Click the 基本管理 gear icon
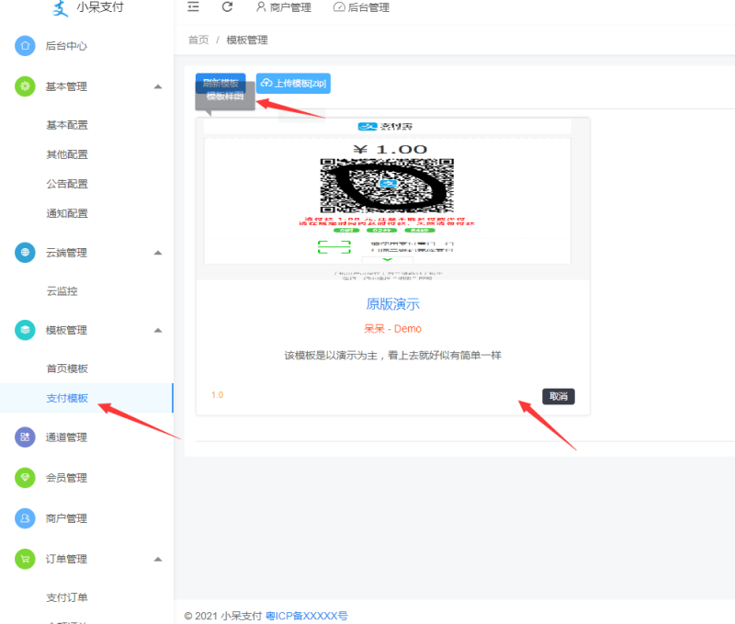 pos(25,86)
